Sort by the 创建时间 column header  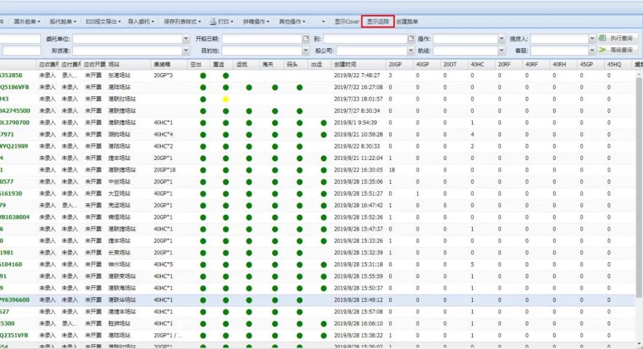345,64
